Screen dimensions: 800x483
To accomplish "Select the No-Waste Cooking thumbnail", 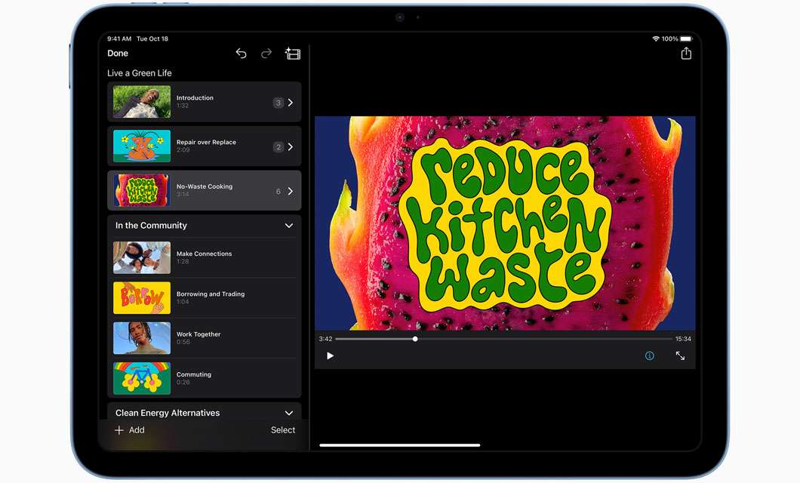I will 142,190.
